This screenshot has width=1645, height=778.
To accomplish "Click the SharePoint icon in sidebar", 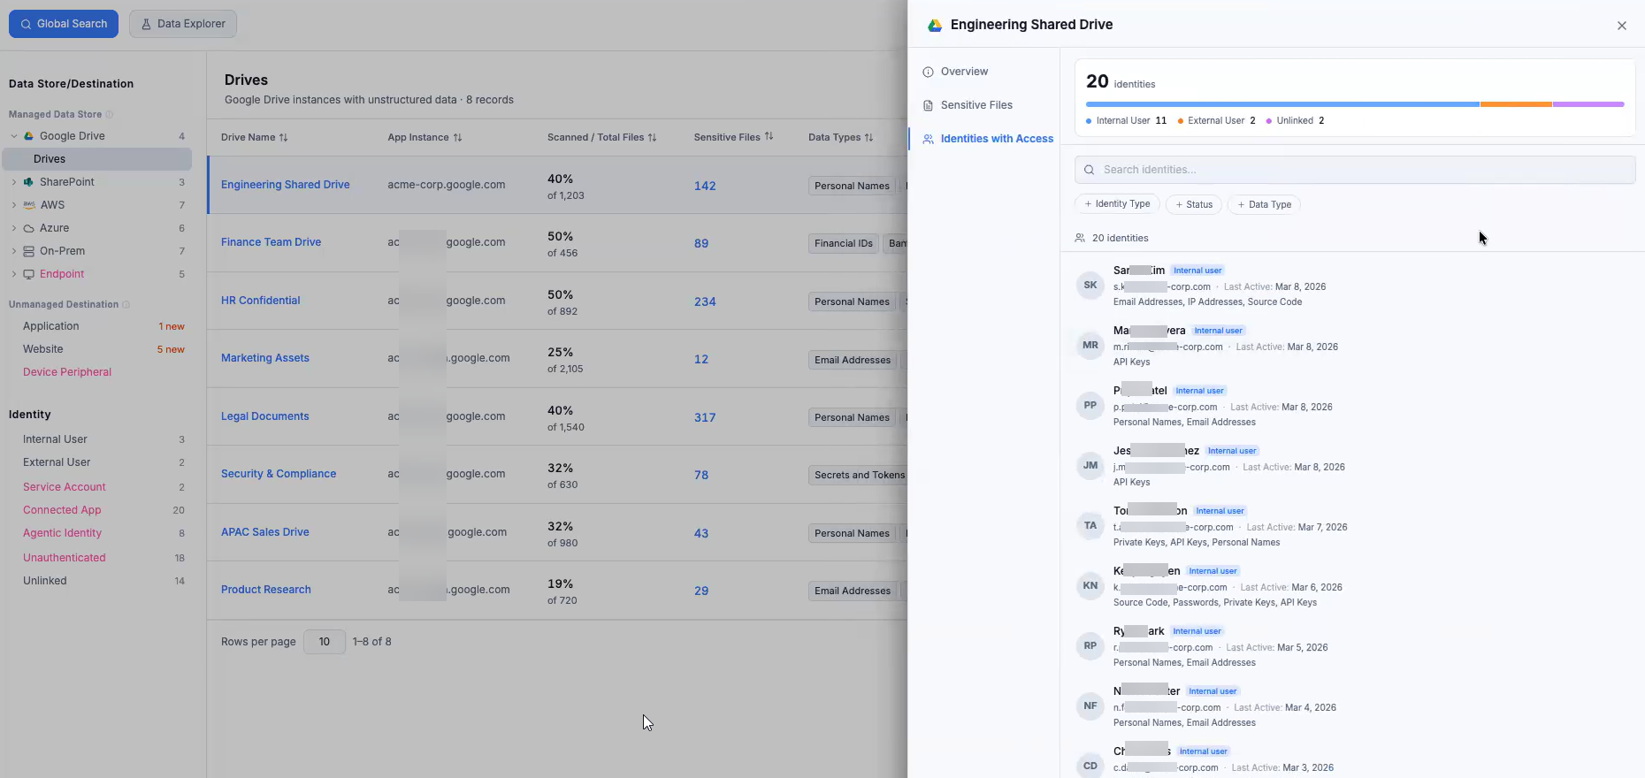I will point(28,182).
